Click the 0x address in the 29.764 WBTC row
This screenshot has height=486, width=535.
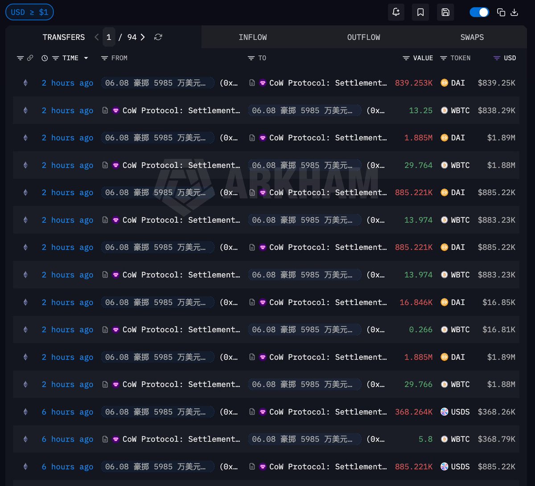(376, 165)
